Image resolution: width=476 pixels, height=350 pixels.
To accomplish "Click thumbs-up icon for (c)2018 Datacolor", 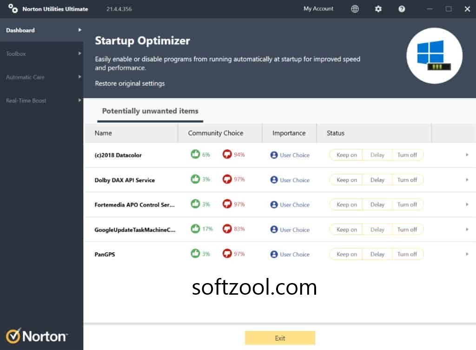I will [x=195, y=154].
